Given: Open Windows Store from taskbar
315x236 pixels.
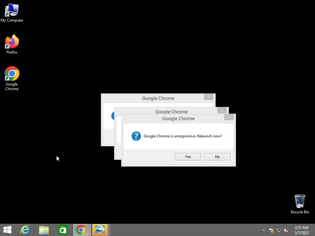Looking at the screenshot, I should (63, 230).
